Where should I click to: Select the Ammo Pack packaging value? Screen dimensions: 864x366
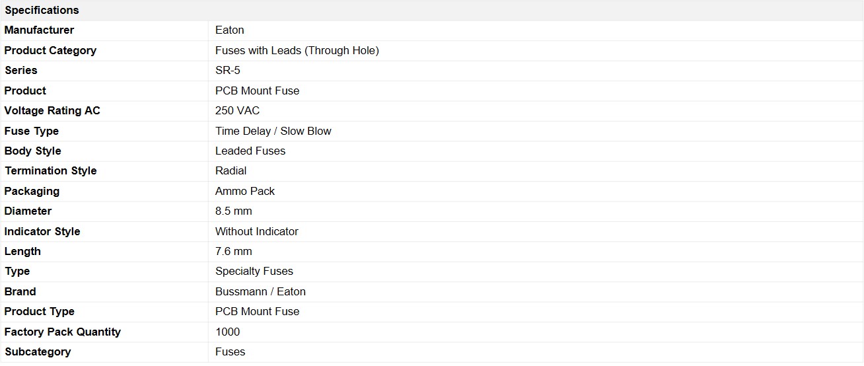point(245,191)
